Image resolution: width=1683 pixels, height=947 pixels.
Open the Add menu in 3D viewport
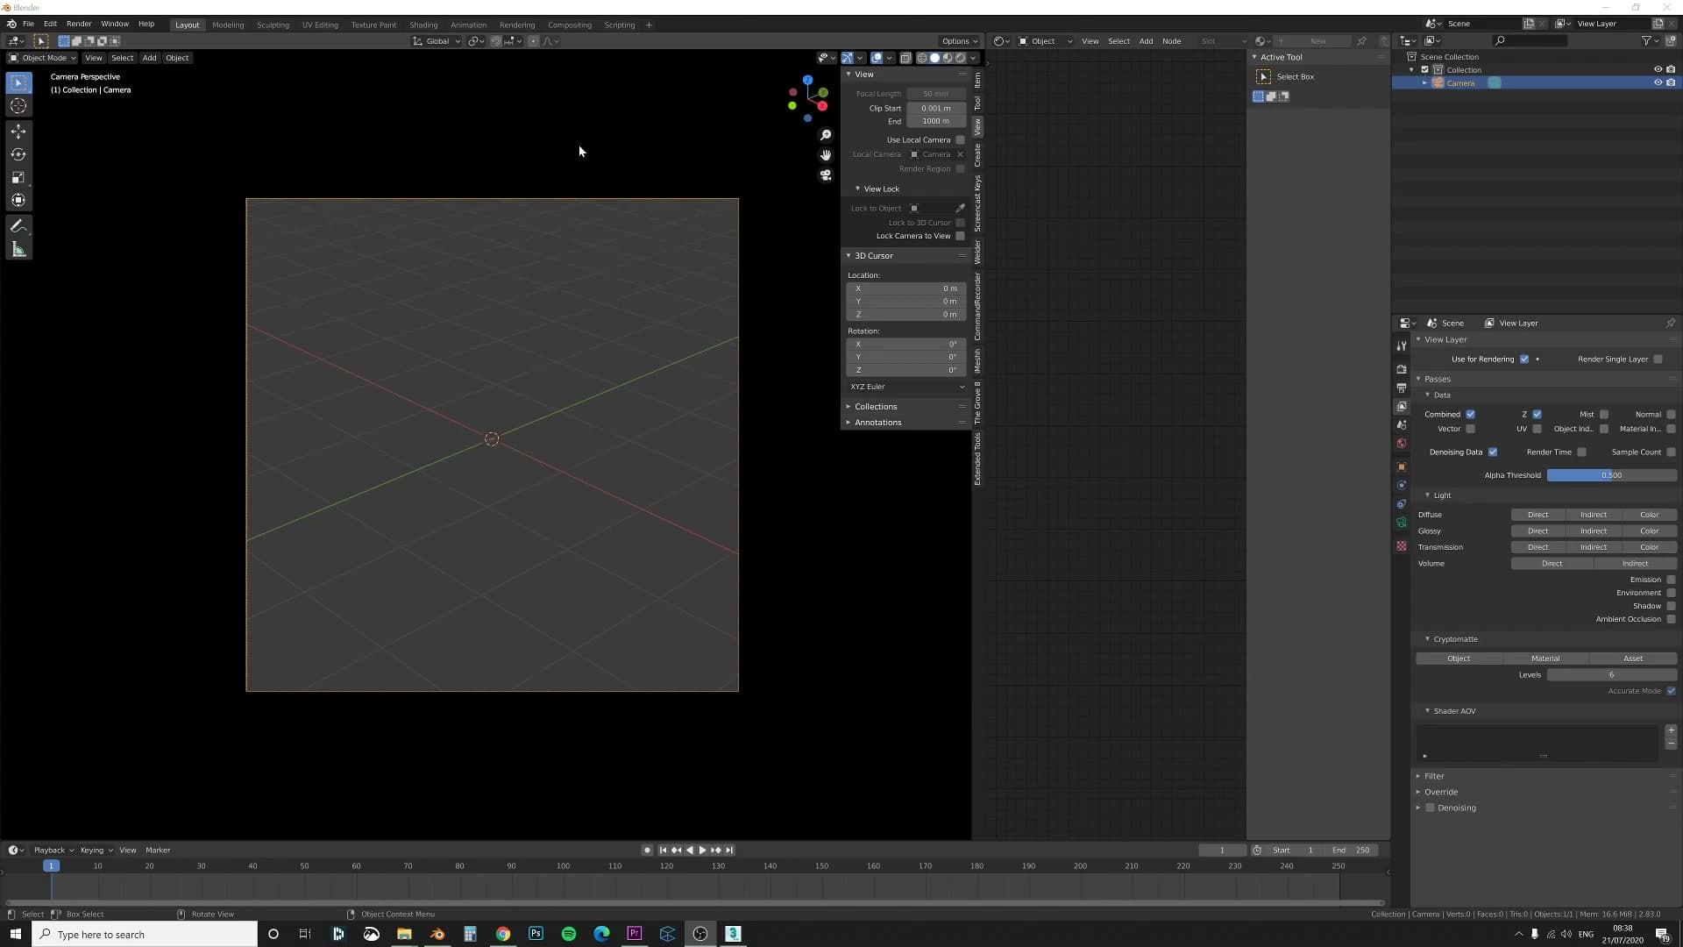150,58
